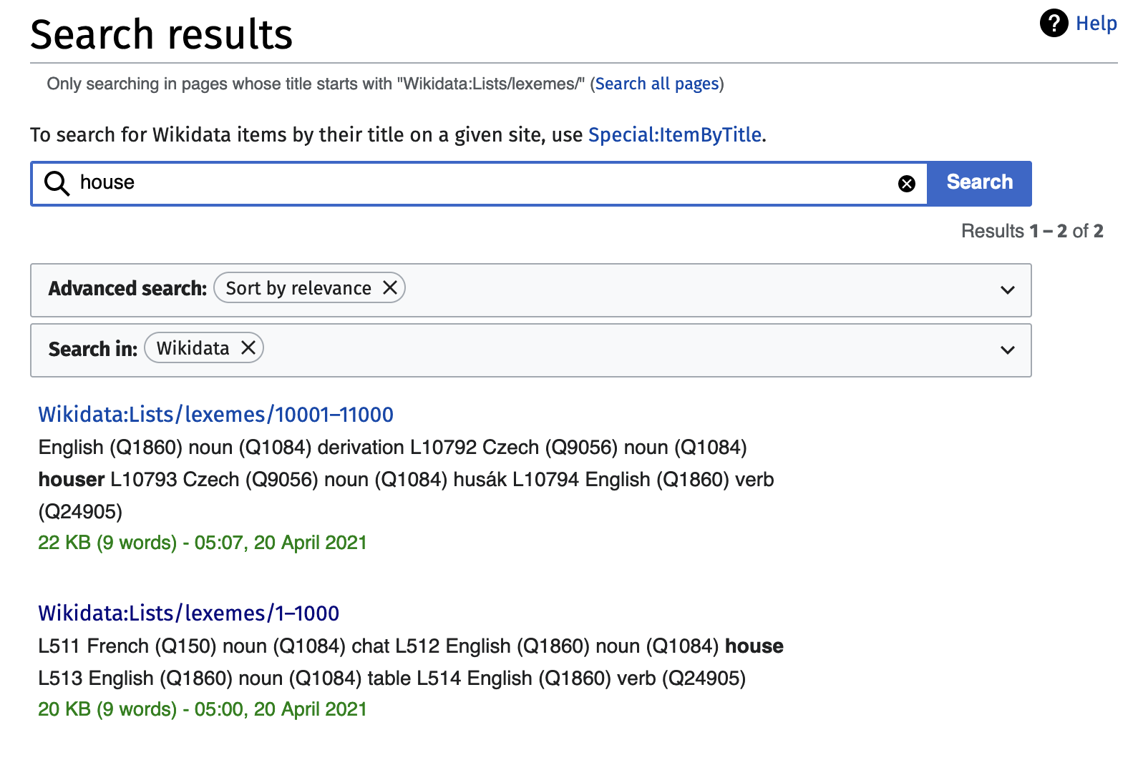The width and height of the screenshot is (1138, 765).
Task: Click the blue Search button
Action: (x=979, y=183)
